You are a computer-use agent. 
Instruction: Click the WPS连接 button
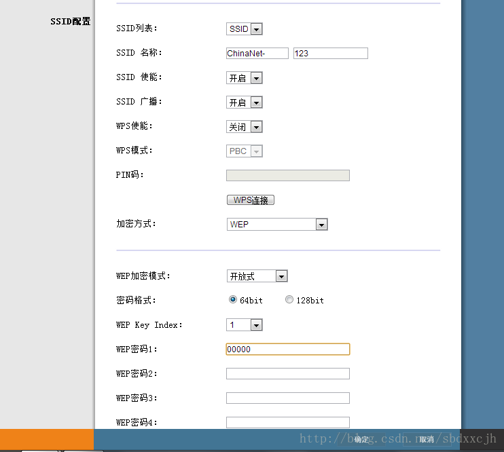tap(251, 200)
